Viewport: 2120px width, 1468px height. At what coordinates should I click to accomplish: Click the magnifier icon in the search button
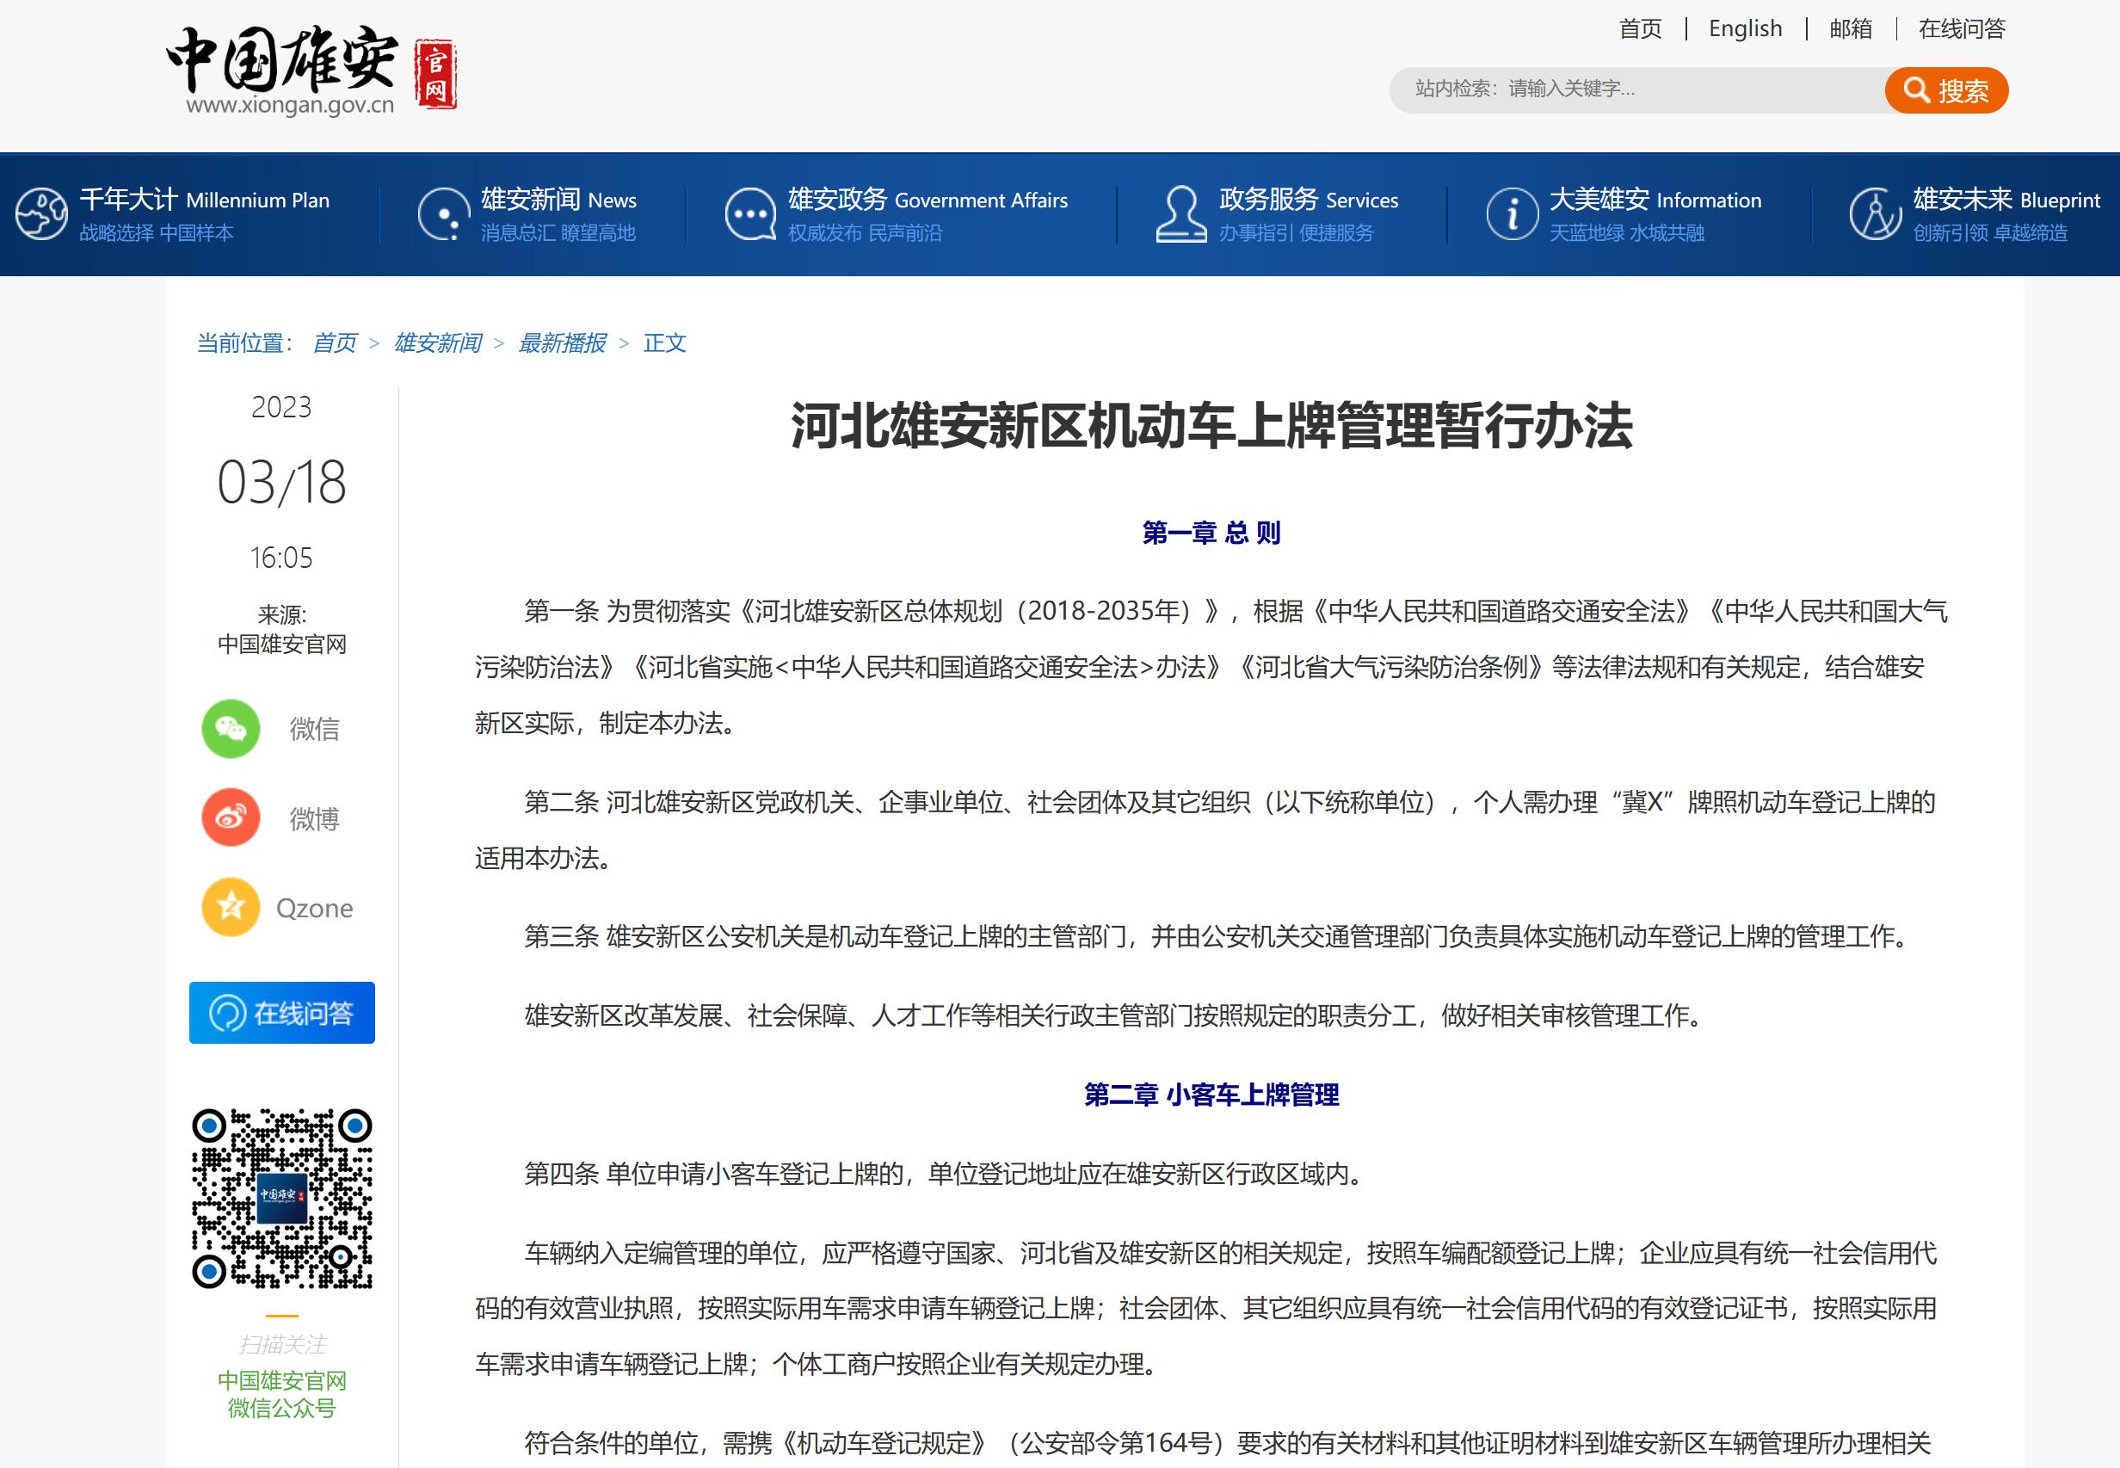[x=1917, y=90]
